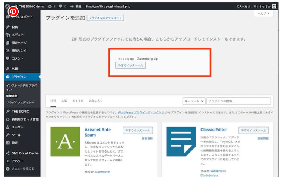The width and height of the screenshot is (282, 186).
Task: Open the Automattic author link
Action: pyautogui.click(x=102, y=172)
